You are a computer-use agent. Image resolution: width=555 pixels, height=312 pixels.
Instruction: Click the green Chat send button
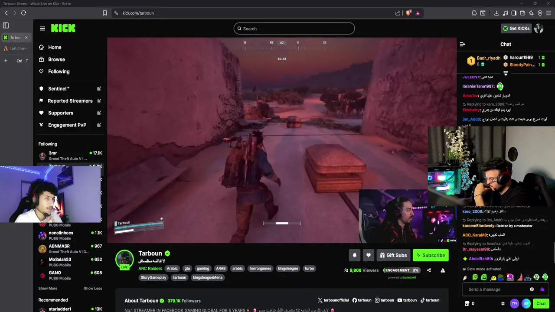coord(541,304)
